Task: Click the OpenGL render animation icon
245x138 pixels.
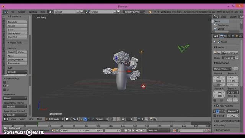Action: click(155, 119)
